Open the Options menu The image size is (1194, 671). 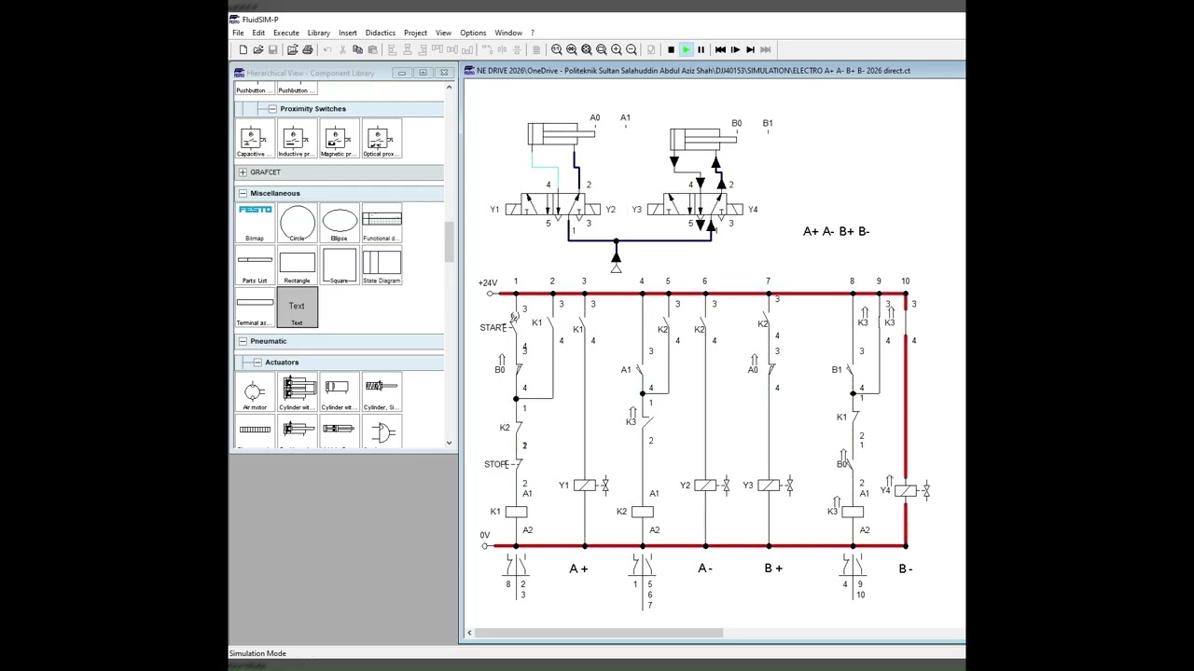click(473, 33)
